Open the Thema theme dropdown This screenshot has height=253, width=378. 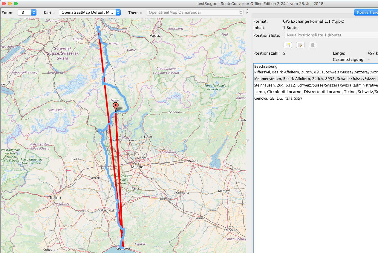[x=195, y=13]
